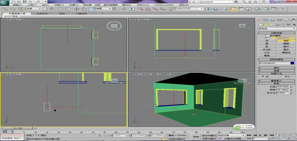This screenshot has height=141, width=297.
Task: Click the 矩形 rectangle shape button
Action: 286,41
